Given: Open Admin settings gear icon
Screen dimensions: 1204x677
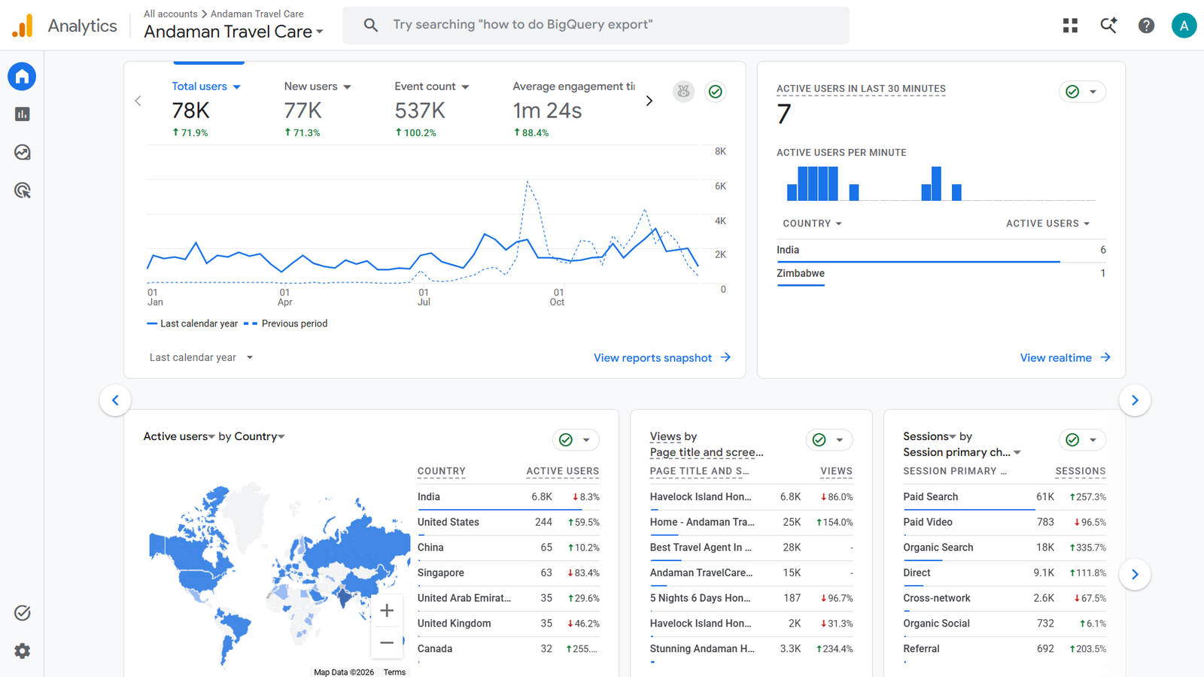Looking at the screenshot, I should click(22, 651).
